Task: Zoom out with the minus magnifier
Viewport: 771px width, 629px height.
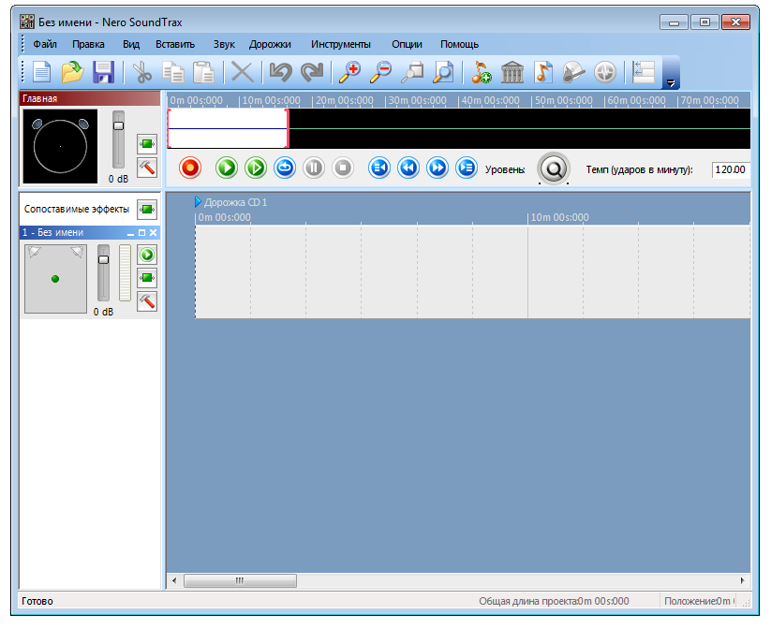Action: [x=381, y=72]
